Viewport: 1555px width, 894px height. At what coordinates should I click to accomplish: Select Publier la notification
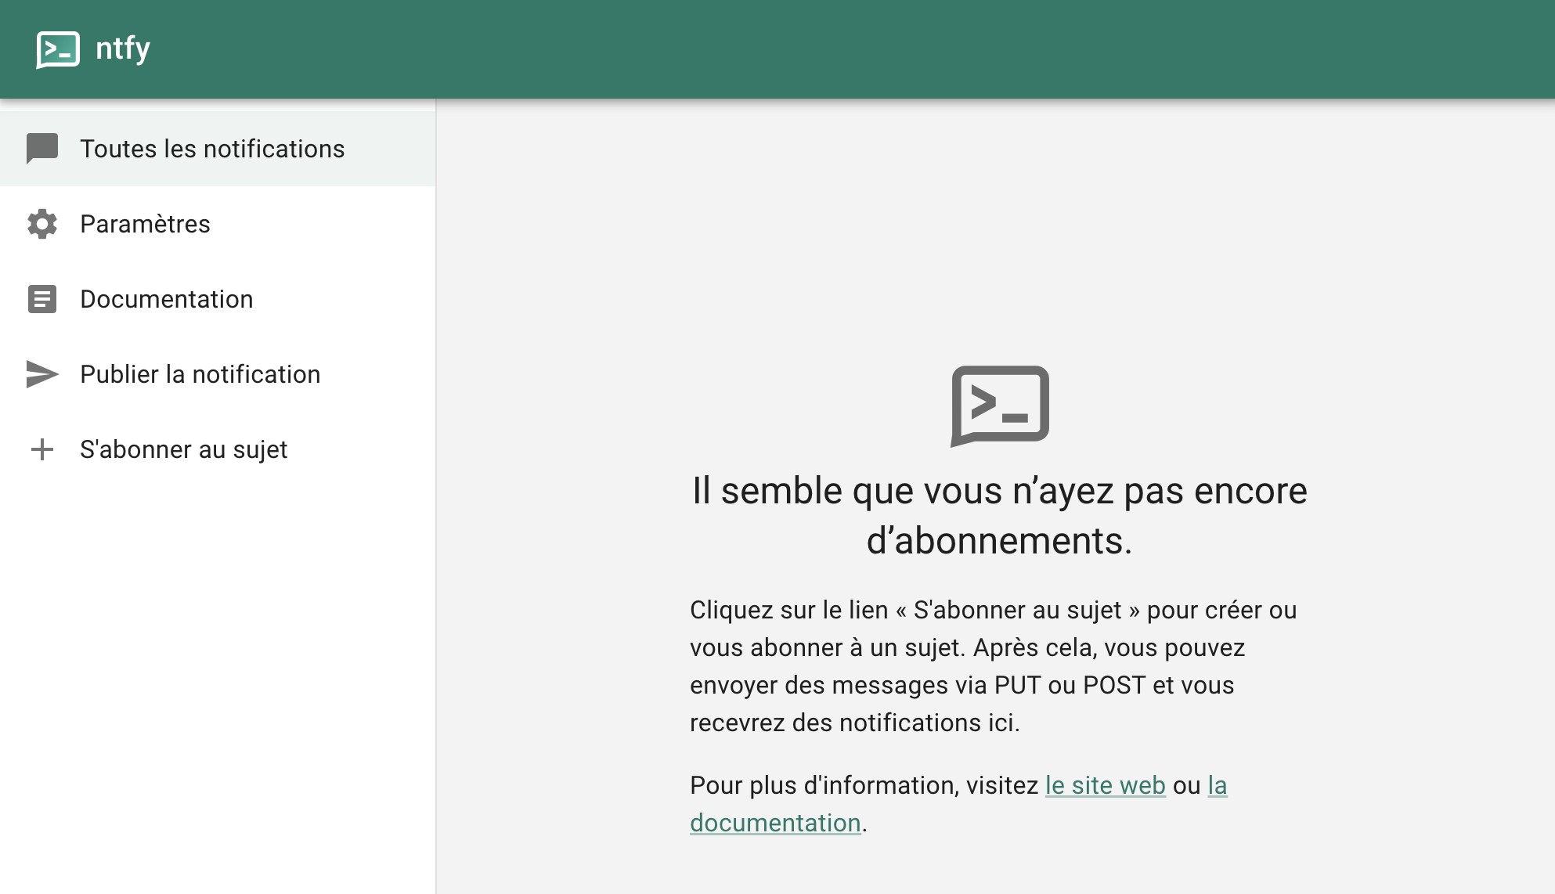(x=218, y=374)
